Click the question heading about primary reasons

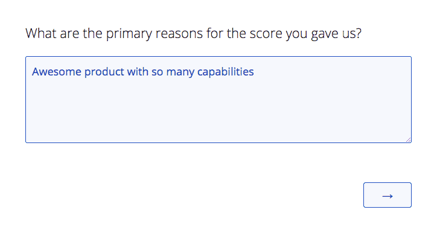click(x=193, y=34)
